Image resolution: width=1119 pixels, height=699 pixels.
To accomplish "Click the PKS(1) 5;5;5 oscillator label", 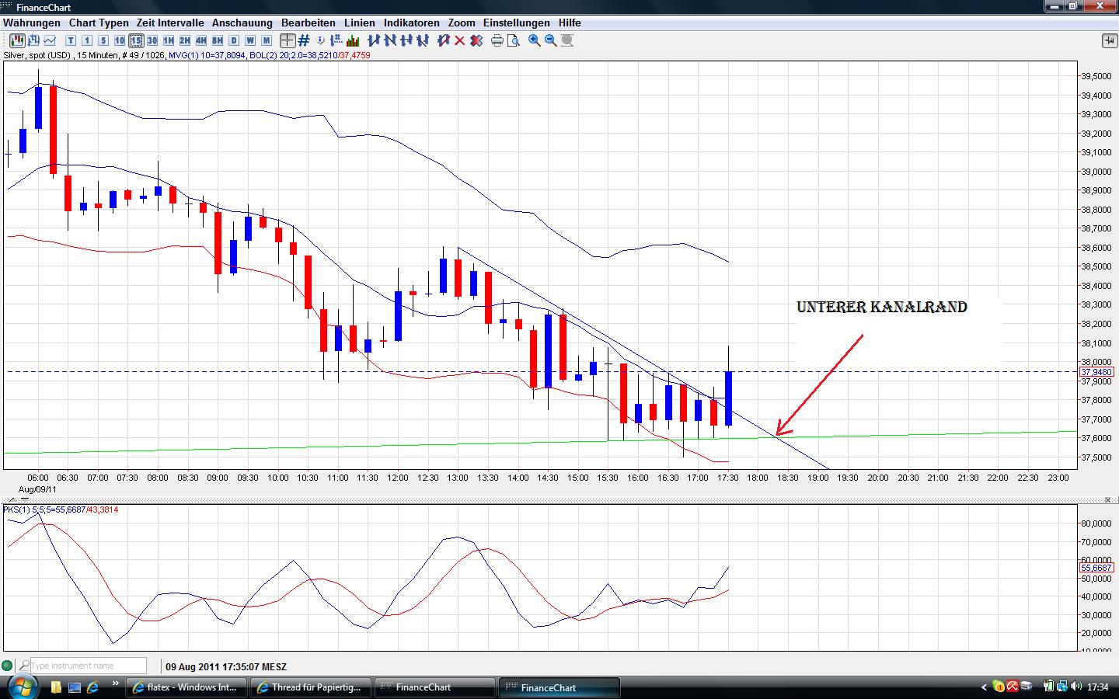I will [x=44, y=509].
